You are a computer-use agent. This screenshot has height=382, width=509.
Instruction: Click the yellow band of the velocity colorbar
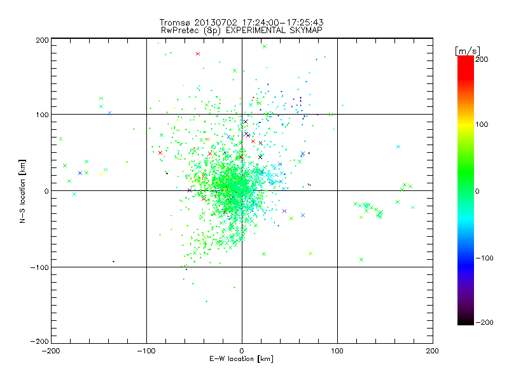pyautogui.click(x=466, y=125)
